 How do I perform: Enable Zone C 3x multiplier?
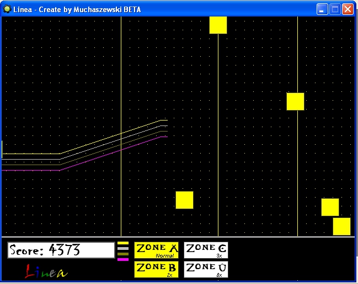[x=206, y=250]
